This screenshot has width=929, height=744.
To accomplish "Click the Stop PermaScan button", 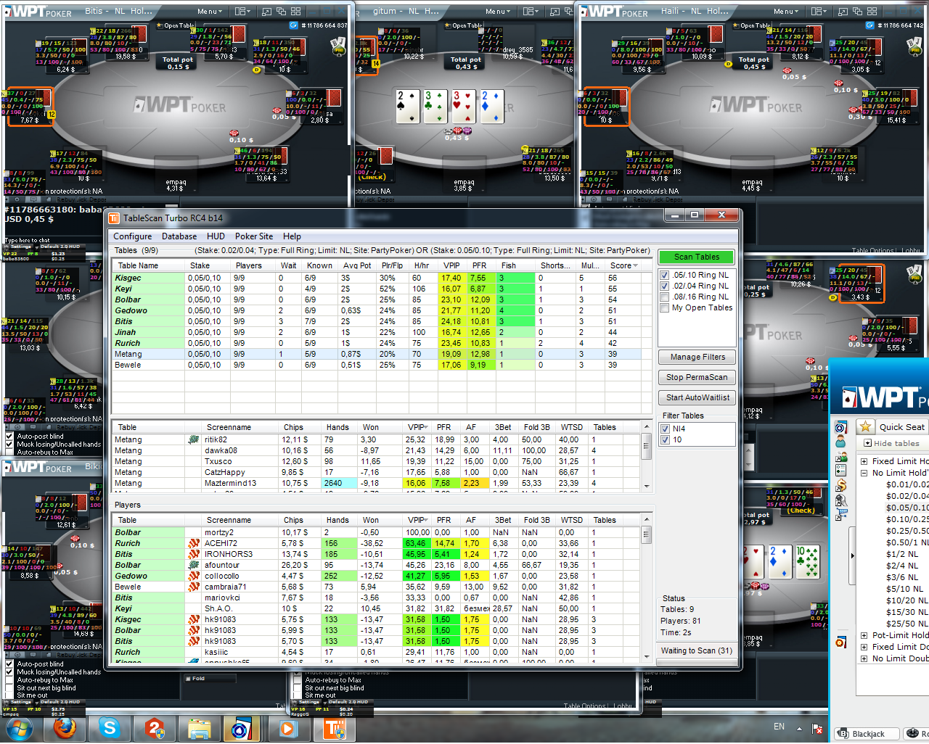I will click(697, 377).
